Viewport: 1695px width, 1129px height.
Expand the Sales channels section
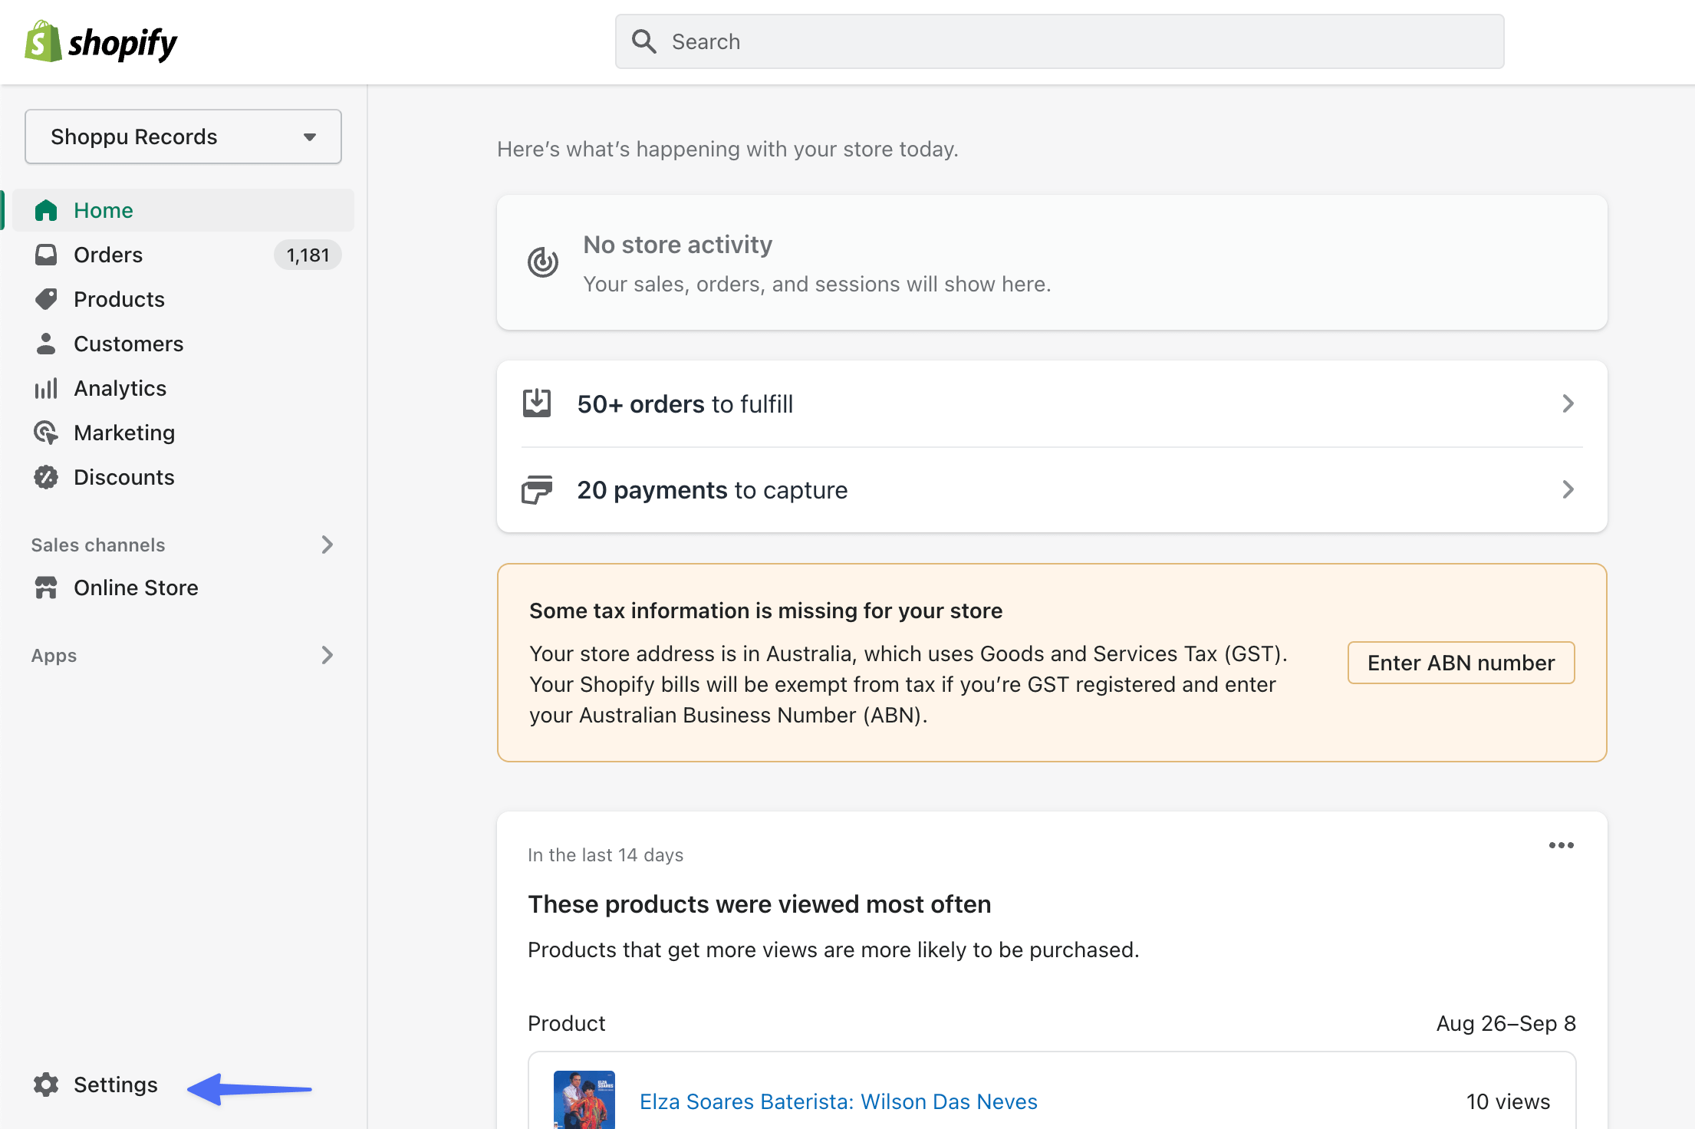(328, 545)
